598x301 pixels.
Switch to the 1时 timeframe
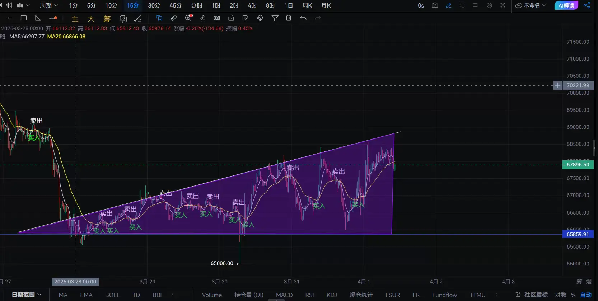click(x=216, y=5)
